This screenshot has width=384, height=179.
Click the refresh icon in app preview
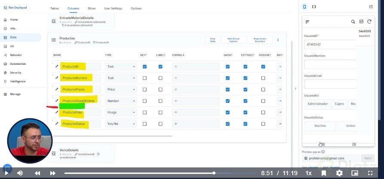[x=369, y=21]
